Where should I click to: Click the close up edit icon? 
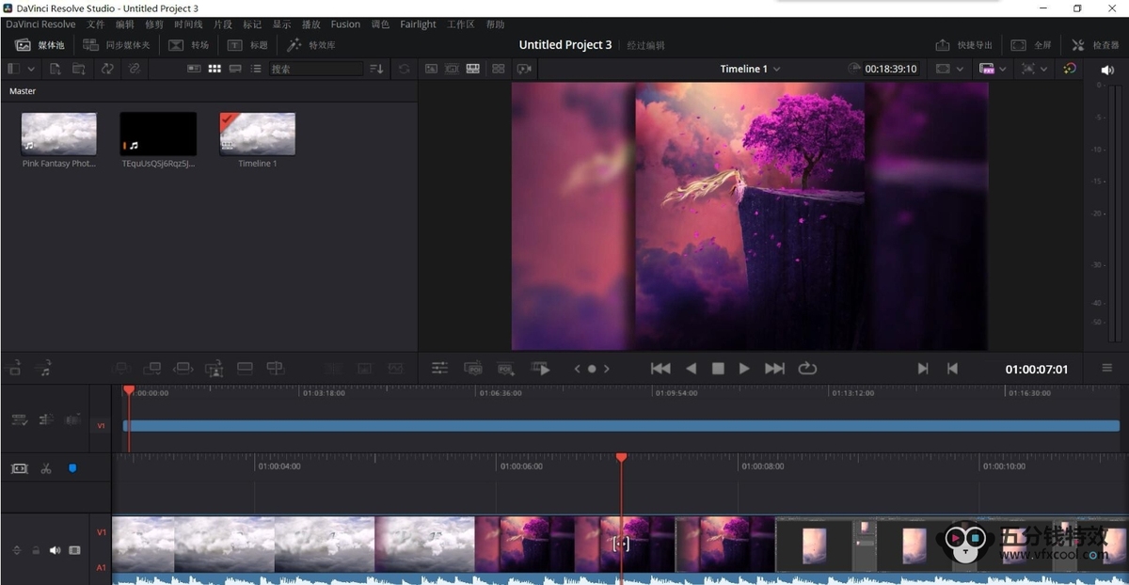(215, 369)
